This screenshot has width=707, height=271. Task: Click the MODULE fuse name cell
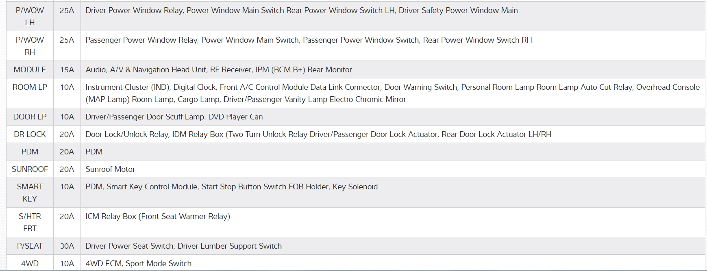pyautogui.click(x=30, y=69)
